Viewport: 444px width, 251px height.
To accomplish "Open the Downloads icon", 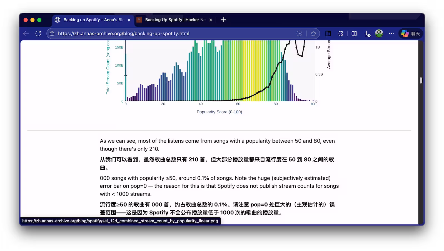I will click(367, 34).
